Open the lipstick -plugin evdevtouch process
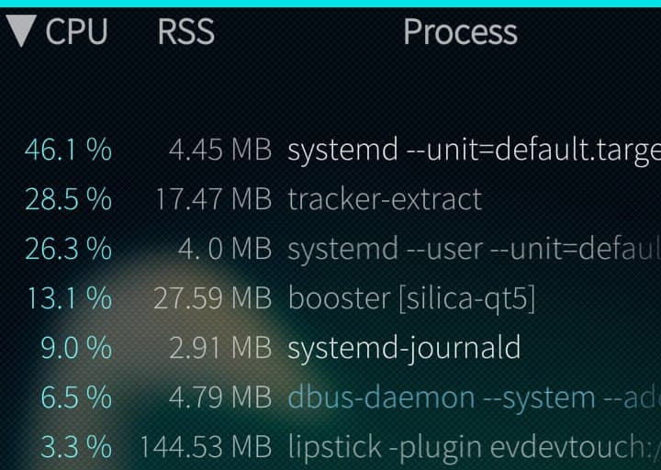 pyautogui.click(x=475, y=448)
